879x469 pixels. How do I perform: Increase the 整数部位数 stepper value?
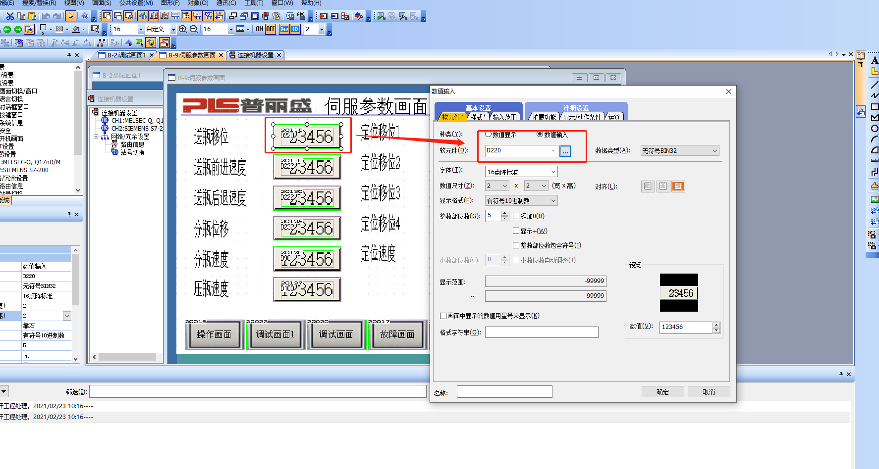click(504, 213)
